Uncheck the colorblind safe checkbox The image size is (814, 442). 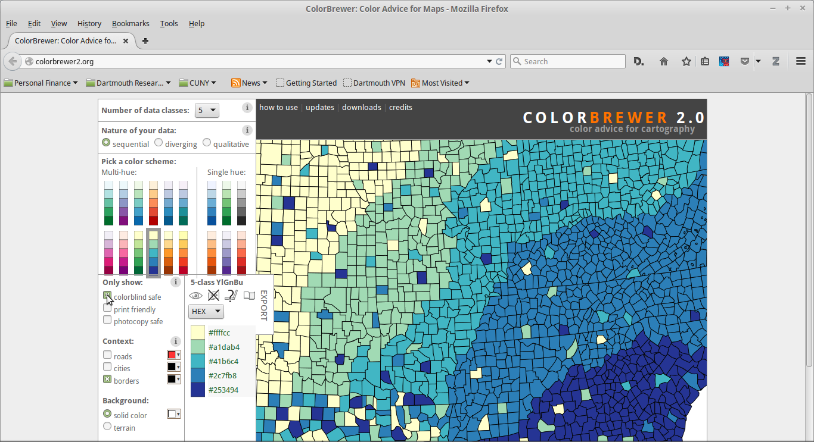107,296
